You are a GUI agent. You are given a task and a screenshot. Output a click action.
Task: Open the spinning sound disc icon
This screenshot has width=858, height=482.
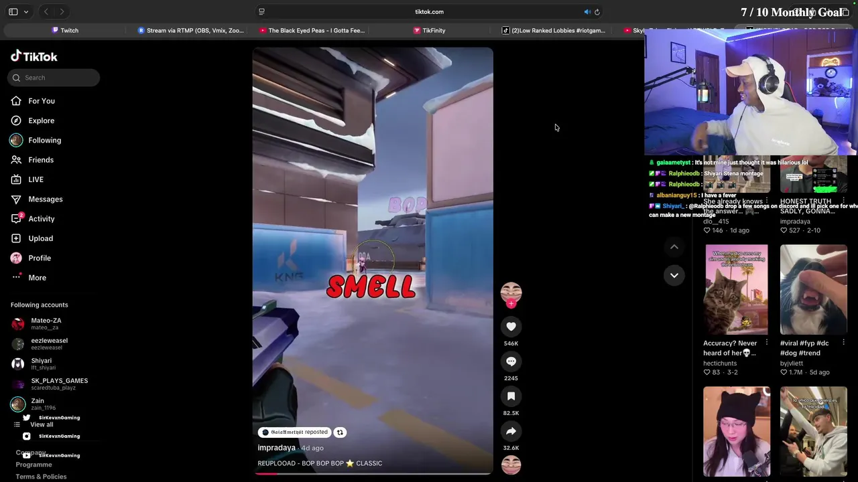click(511, 465)
